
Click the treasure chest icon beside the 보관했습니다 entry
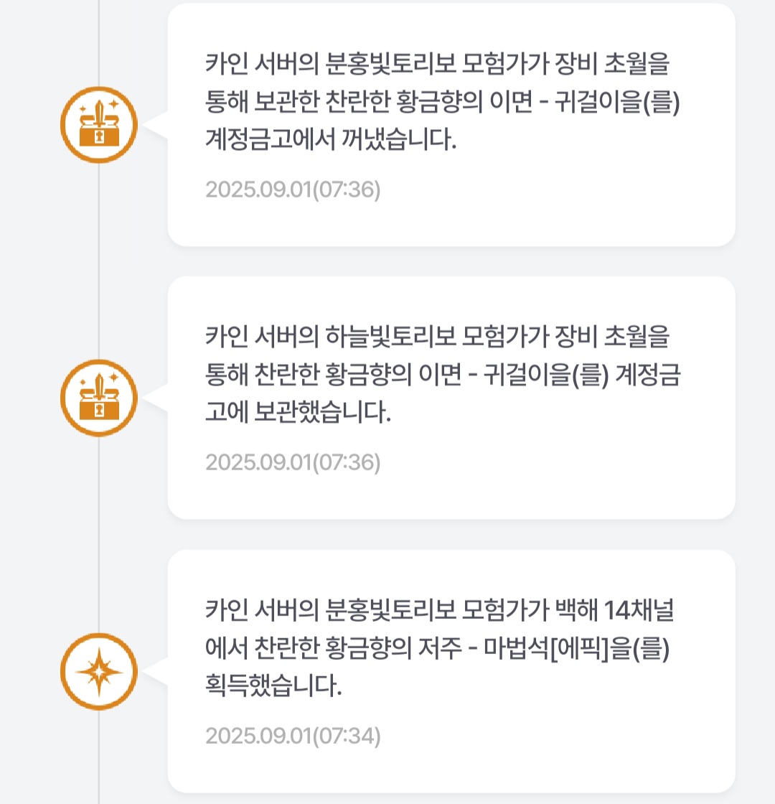pyautogui.click(x=99, y=398)
